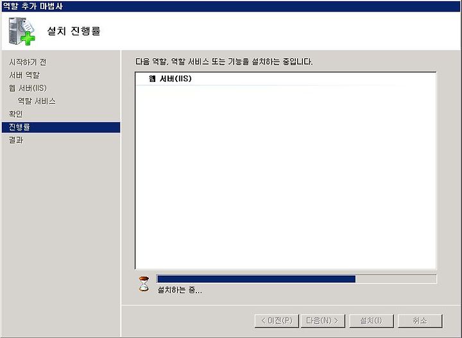Select 시작하기 전 step in sidebar
Screen dimensions: 462x338
(28, 62)
